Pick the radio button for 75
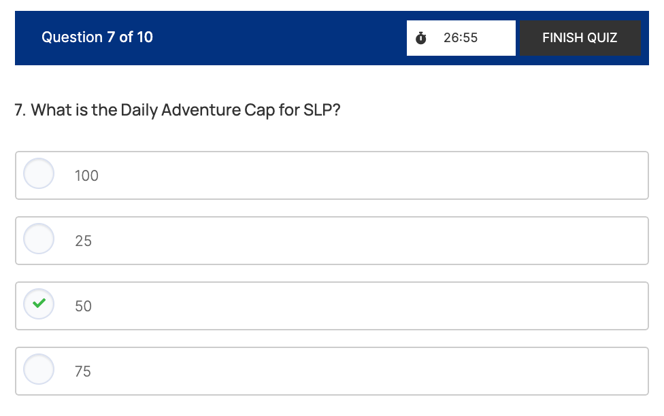Screen dimensions: 664x416 point(39,369)
